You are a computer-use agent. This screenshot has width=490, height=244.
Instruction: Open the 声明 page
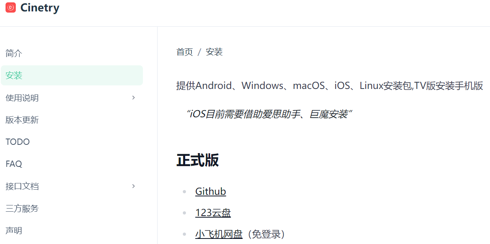(14, 230)
